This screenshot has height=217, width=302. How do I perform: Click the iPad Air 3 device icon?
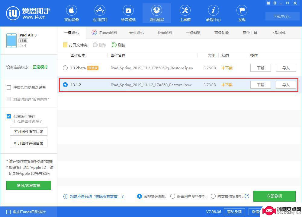coord(11,41)
